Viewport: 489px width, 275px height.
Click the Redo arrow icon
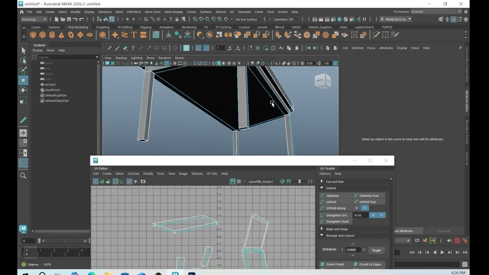[81, 19]
